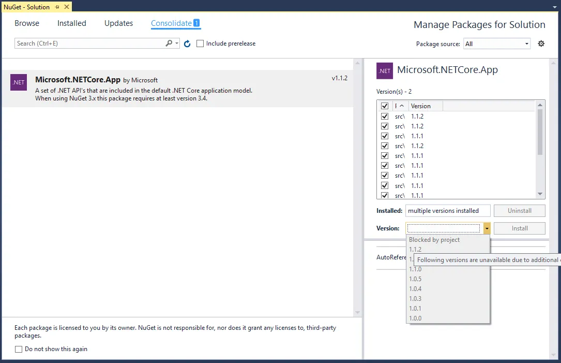The image size is (561, 363).
Task: Open the document window list arrow
Action: coord(555,7)
